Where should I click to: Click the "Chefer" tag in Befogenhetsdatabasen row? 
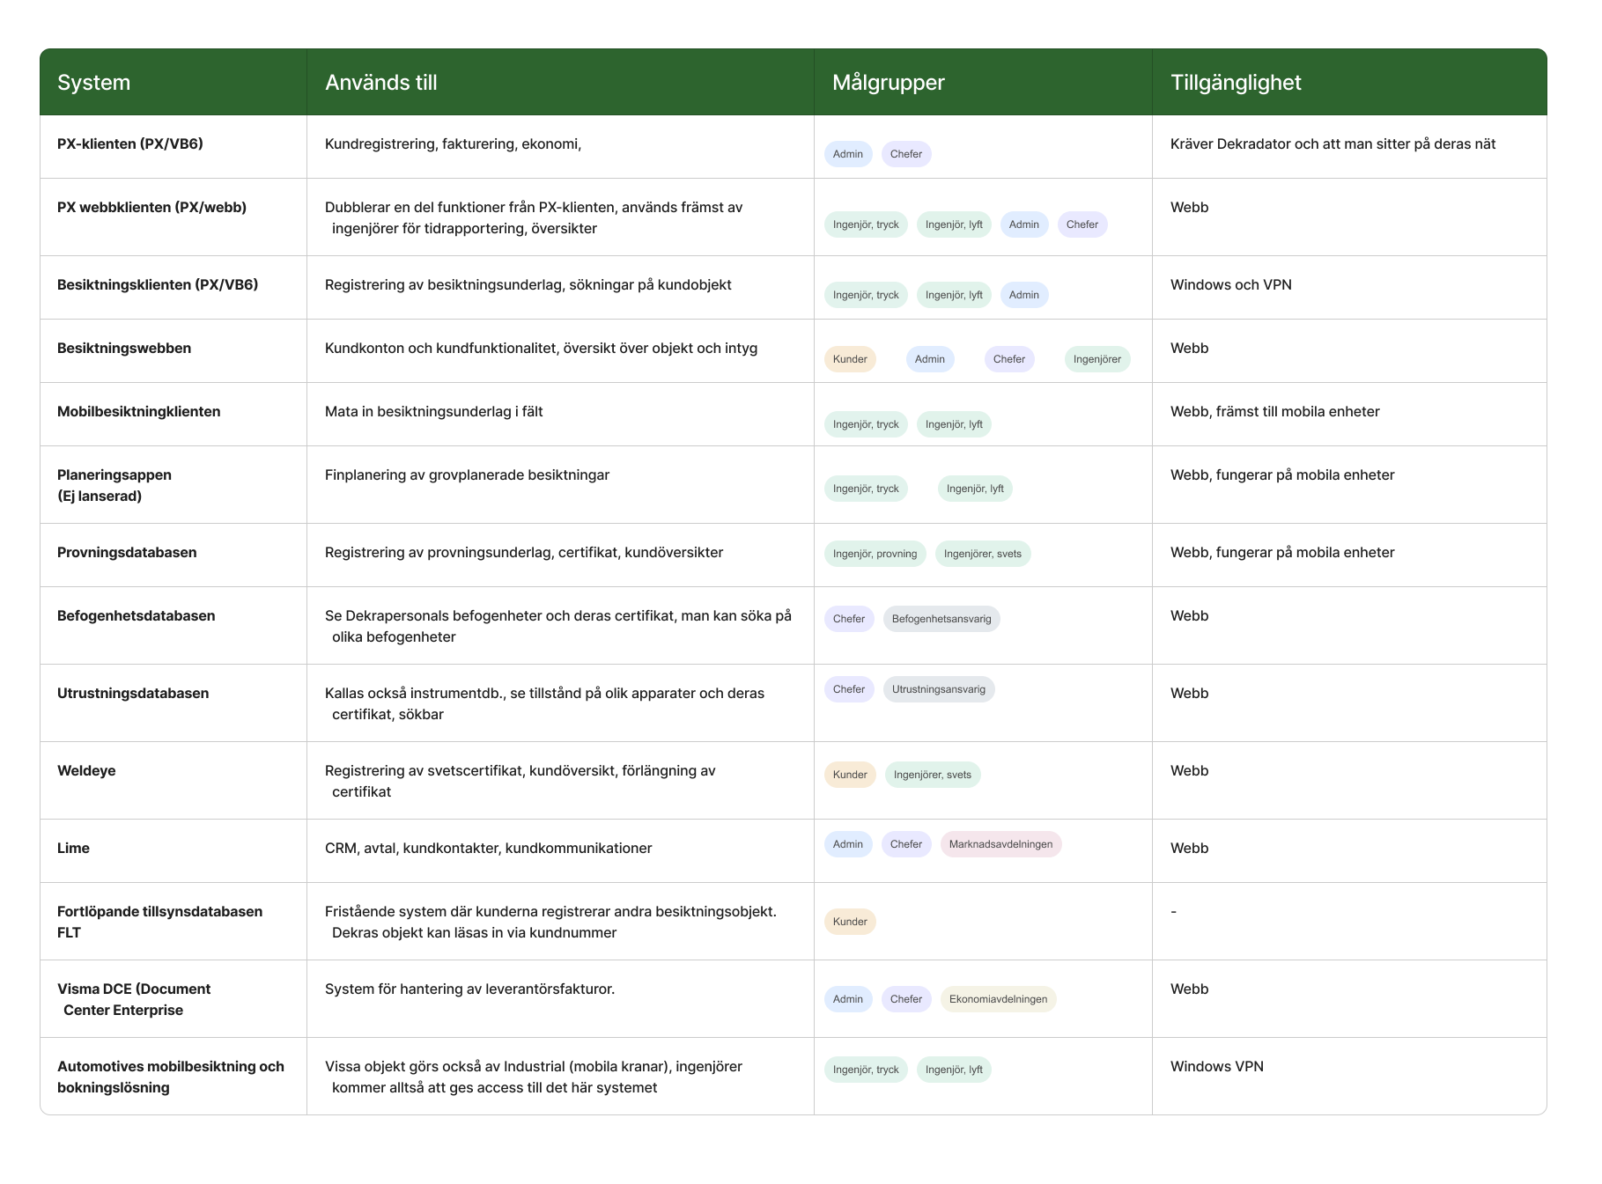coord(849,619)
